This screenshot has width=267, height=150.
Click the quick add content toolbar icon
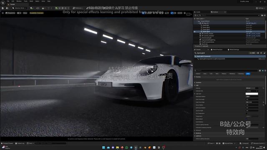click(32, 8)
